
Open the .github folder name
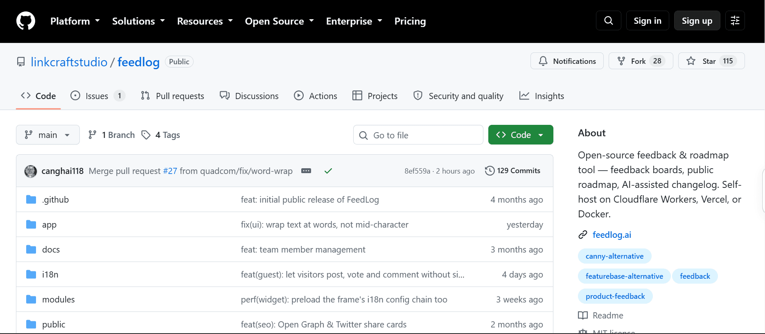coord(56,199)
